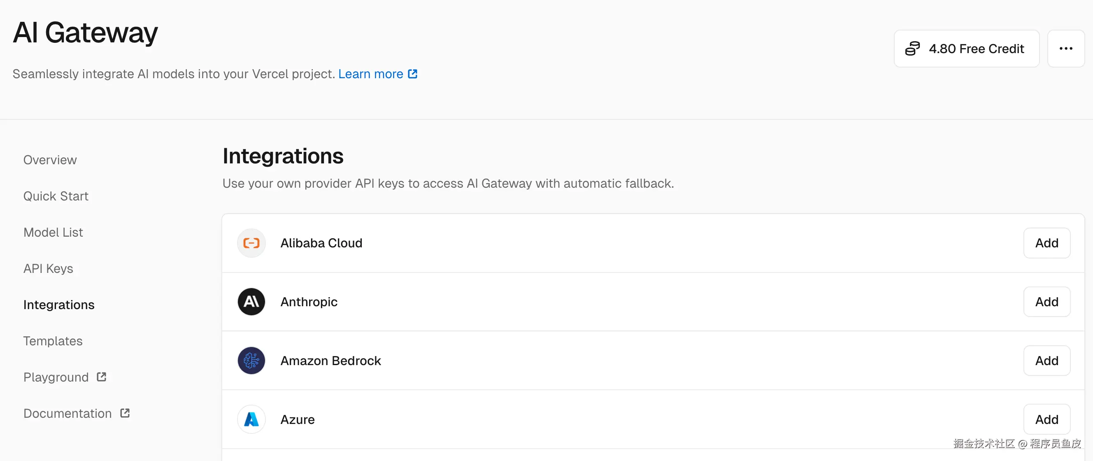Click the 4.80 Free Credit button

(x=966, y=49)
